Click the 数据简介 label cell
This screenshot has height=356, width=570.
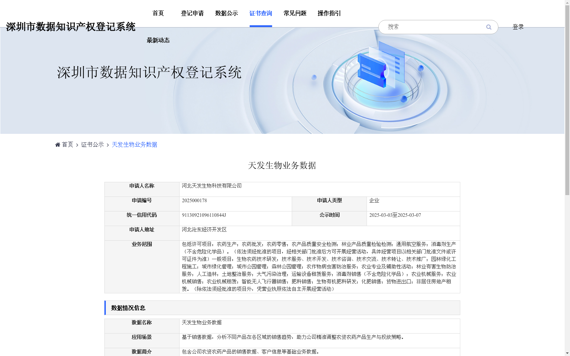[142, 352]
